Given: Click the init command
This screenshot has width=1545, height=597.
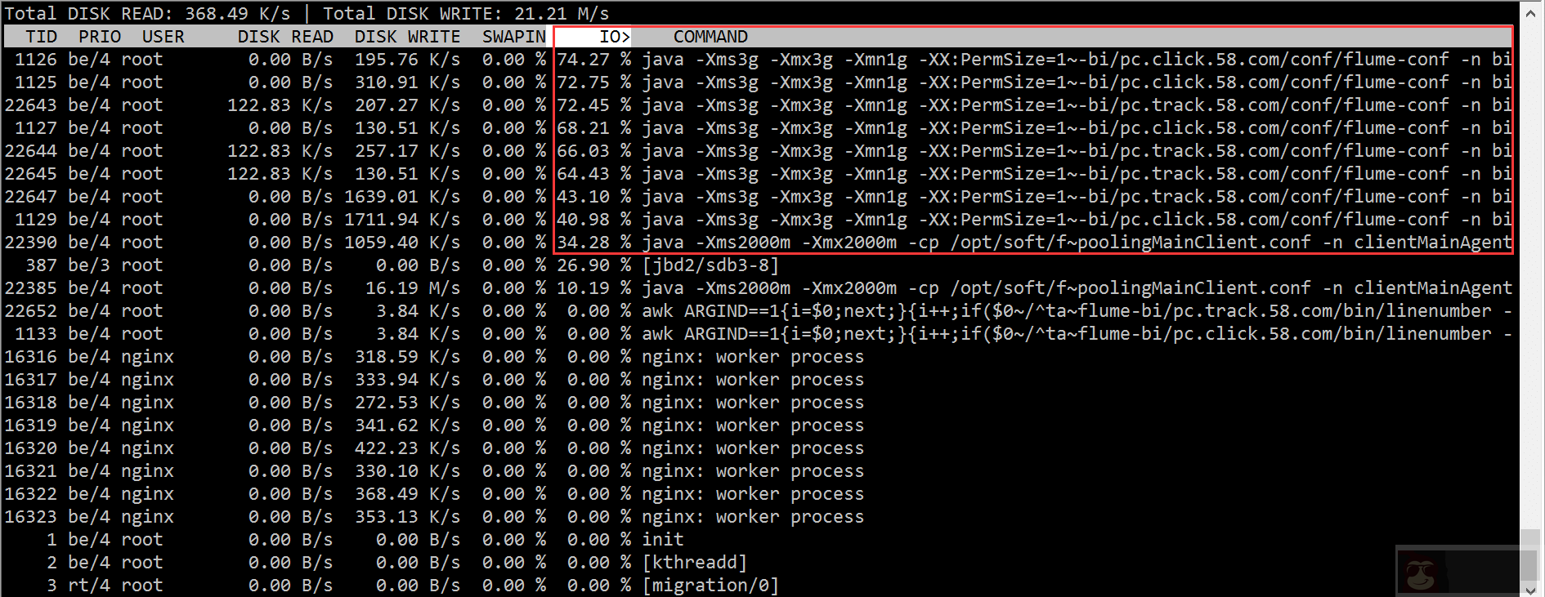Looking at the screenshot, I should tap(662, 540).
